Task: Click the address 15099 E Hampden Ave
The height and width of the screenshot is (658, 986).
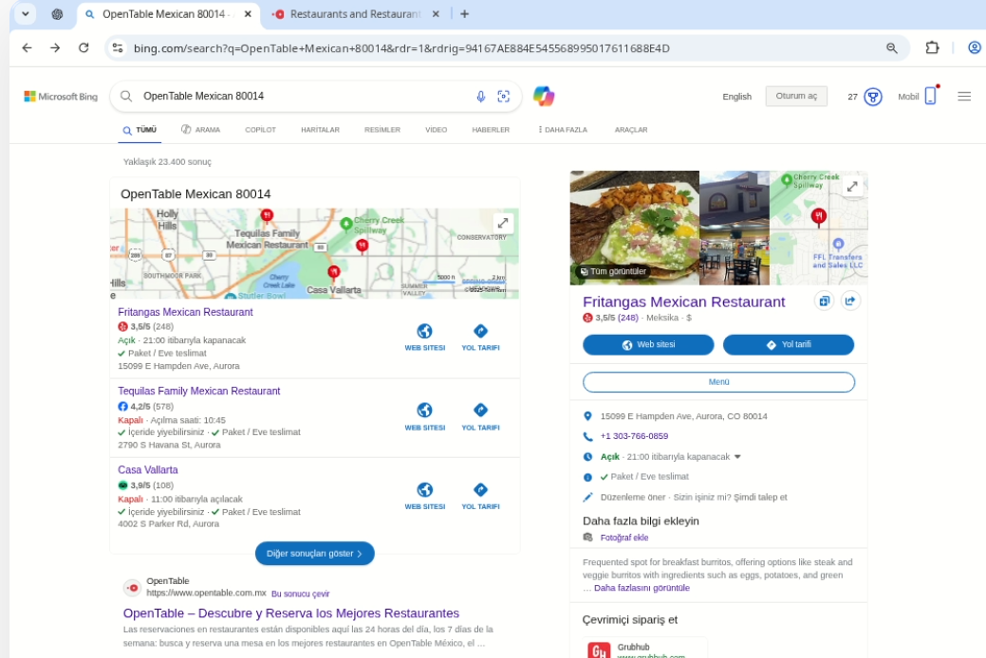Action: coord(683,416)
